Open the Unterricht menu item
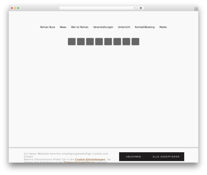The image size is (207, 175). (124, 27)
